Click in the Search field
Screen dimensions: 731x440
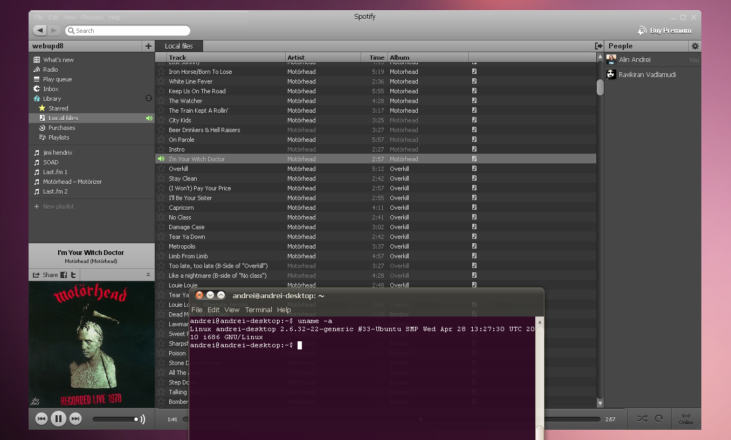(129, 31)
